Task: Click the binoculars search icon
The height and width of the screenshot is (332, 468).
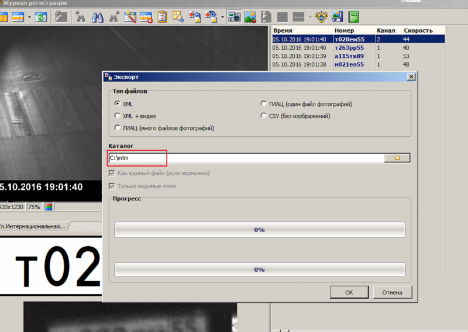Action: 97,17
